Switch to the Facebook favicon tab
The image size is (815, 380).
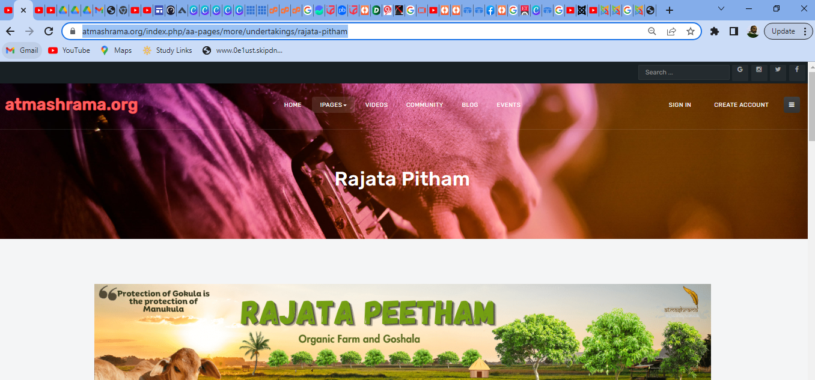click(490, 10)
